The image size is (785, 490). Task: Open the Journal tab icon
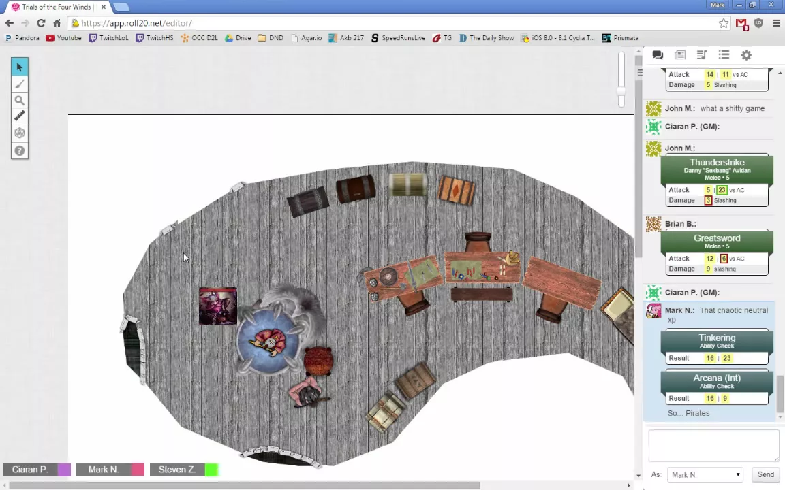click(x=680, y=55)
